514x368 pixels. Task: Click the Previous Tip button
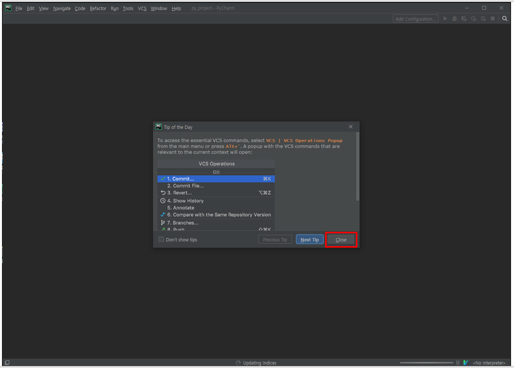click(x=275, y=240)
